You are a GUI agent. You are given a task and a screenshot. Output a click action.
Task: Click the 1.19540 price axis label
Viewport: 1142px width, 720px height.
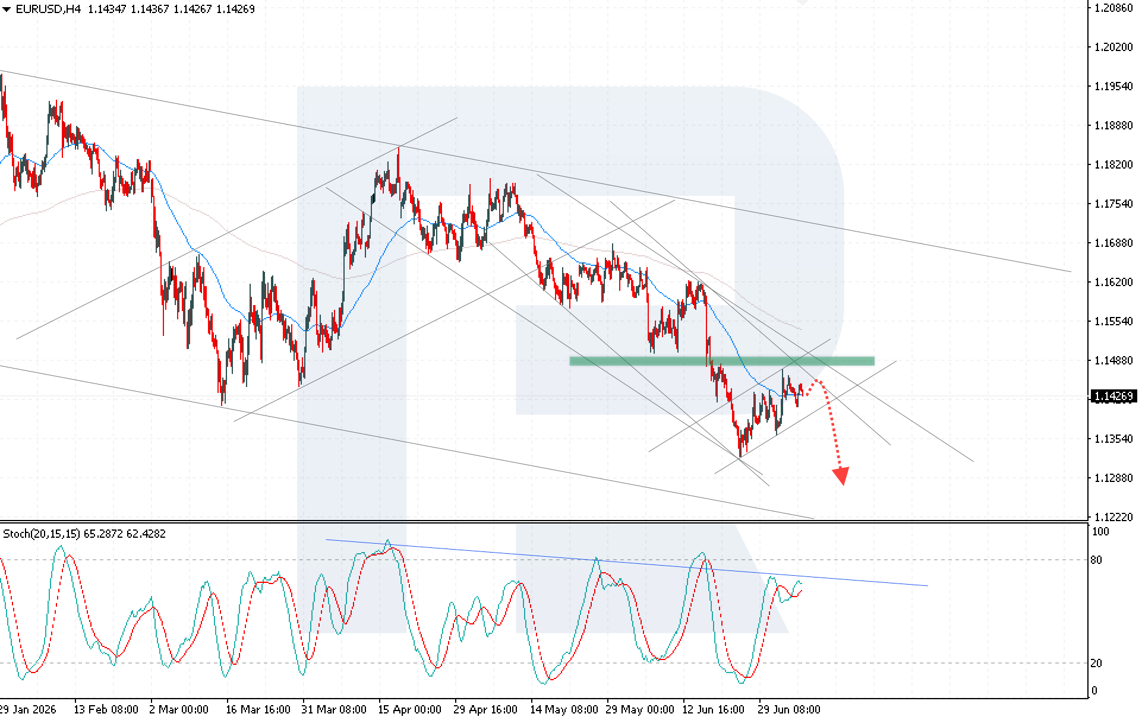point(1113,87)
